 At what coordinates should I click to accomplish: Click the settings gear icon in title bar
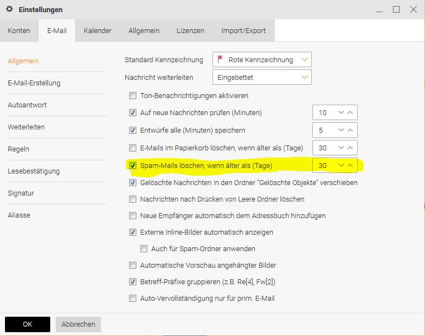pos(9,9)
